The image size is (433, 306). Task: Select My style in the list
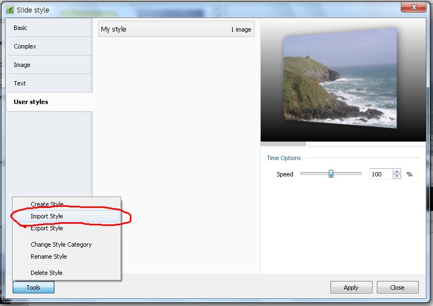coord(176,29)
